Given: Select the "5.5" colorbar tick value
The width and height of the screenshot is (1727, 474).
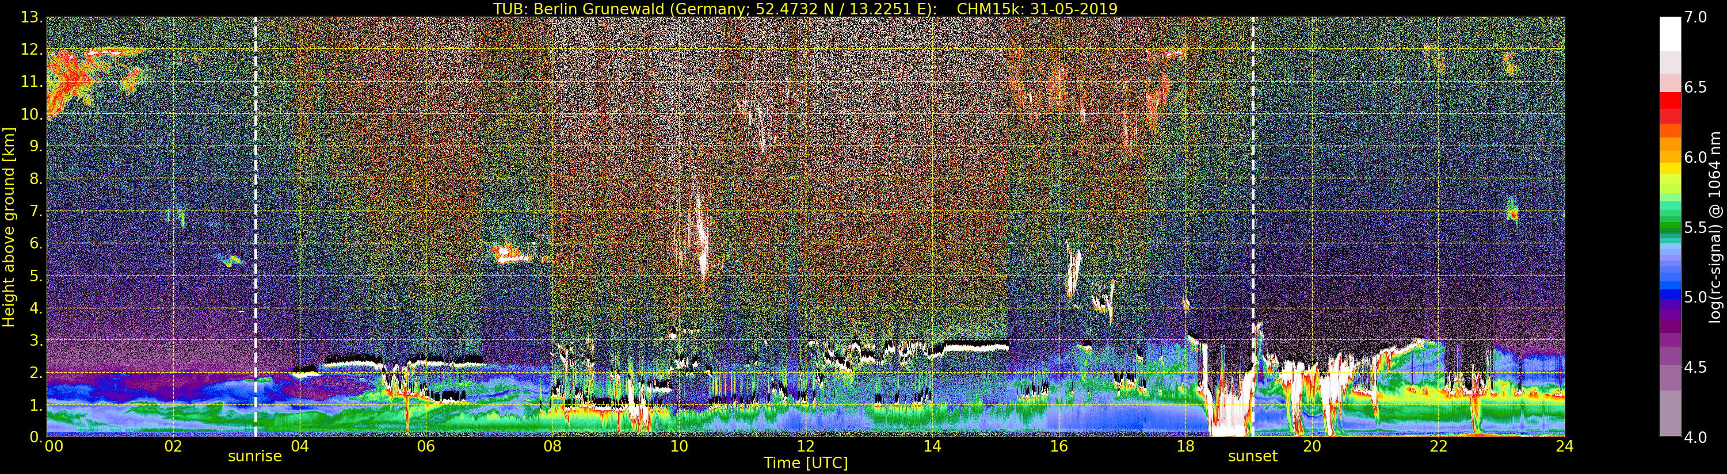Looking at the screenshot, I should pyautogui.click(x=1695, y=227).
